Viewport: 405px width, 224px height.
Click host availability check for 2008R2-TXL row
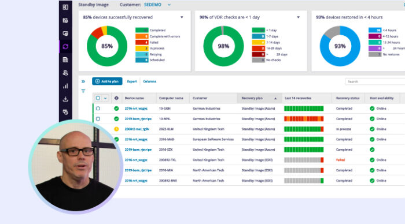372,160
